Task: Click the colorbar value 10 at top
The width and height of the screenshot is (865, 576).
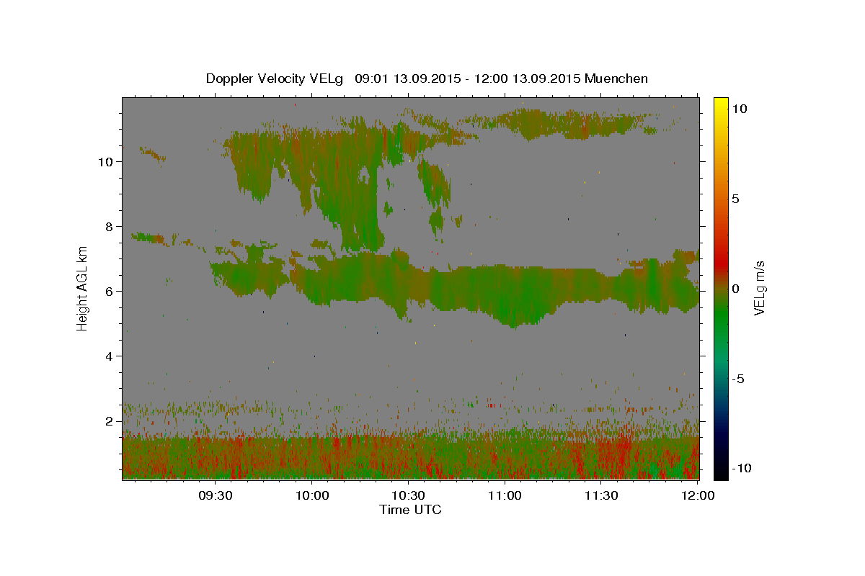Action: tap(740, 109)
